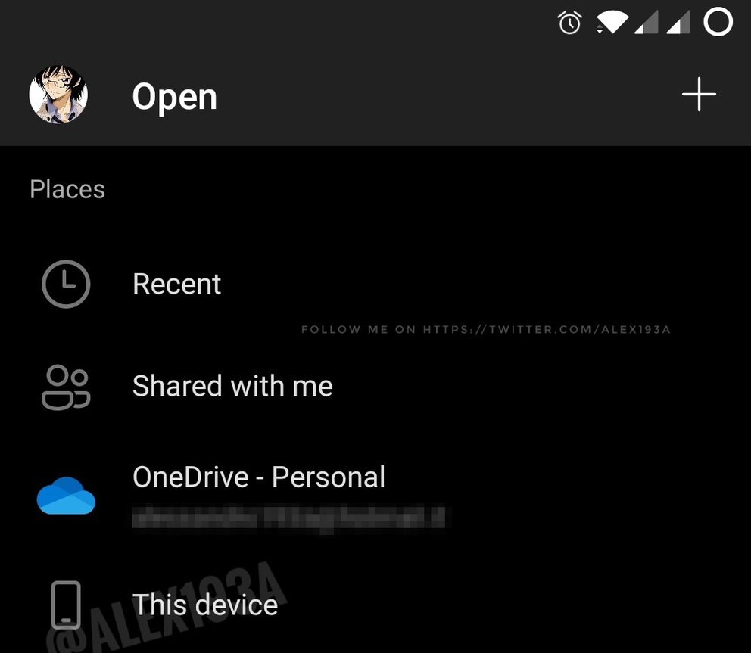Tap the circular battery ring icon

tap(718, 21)
